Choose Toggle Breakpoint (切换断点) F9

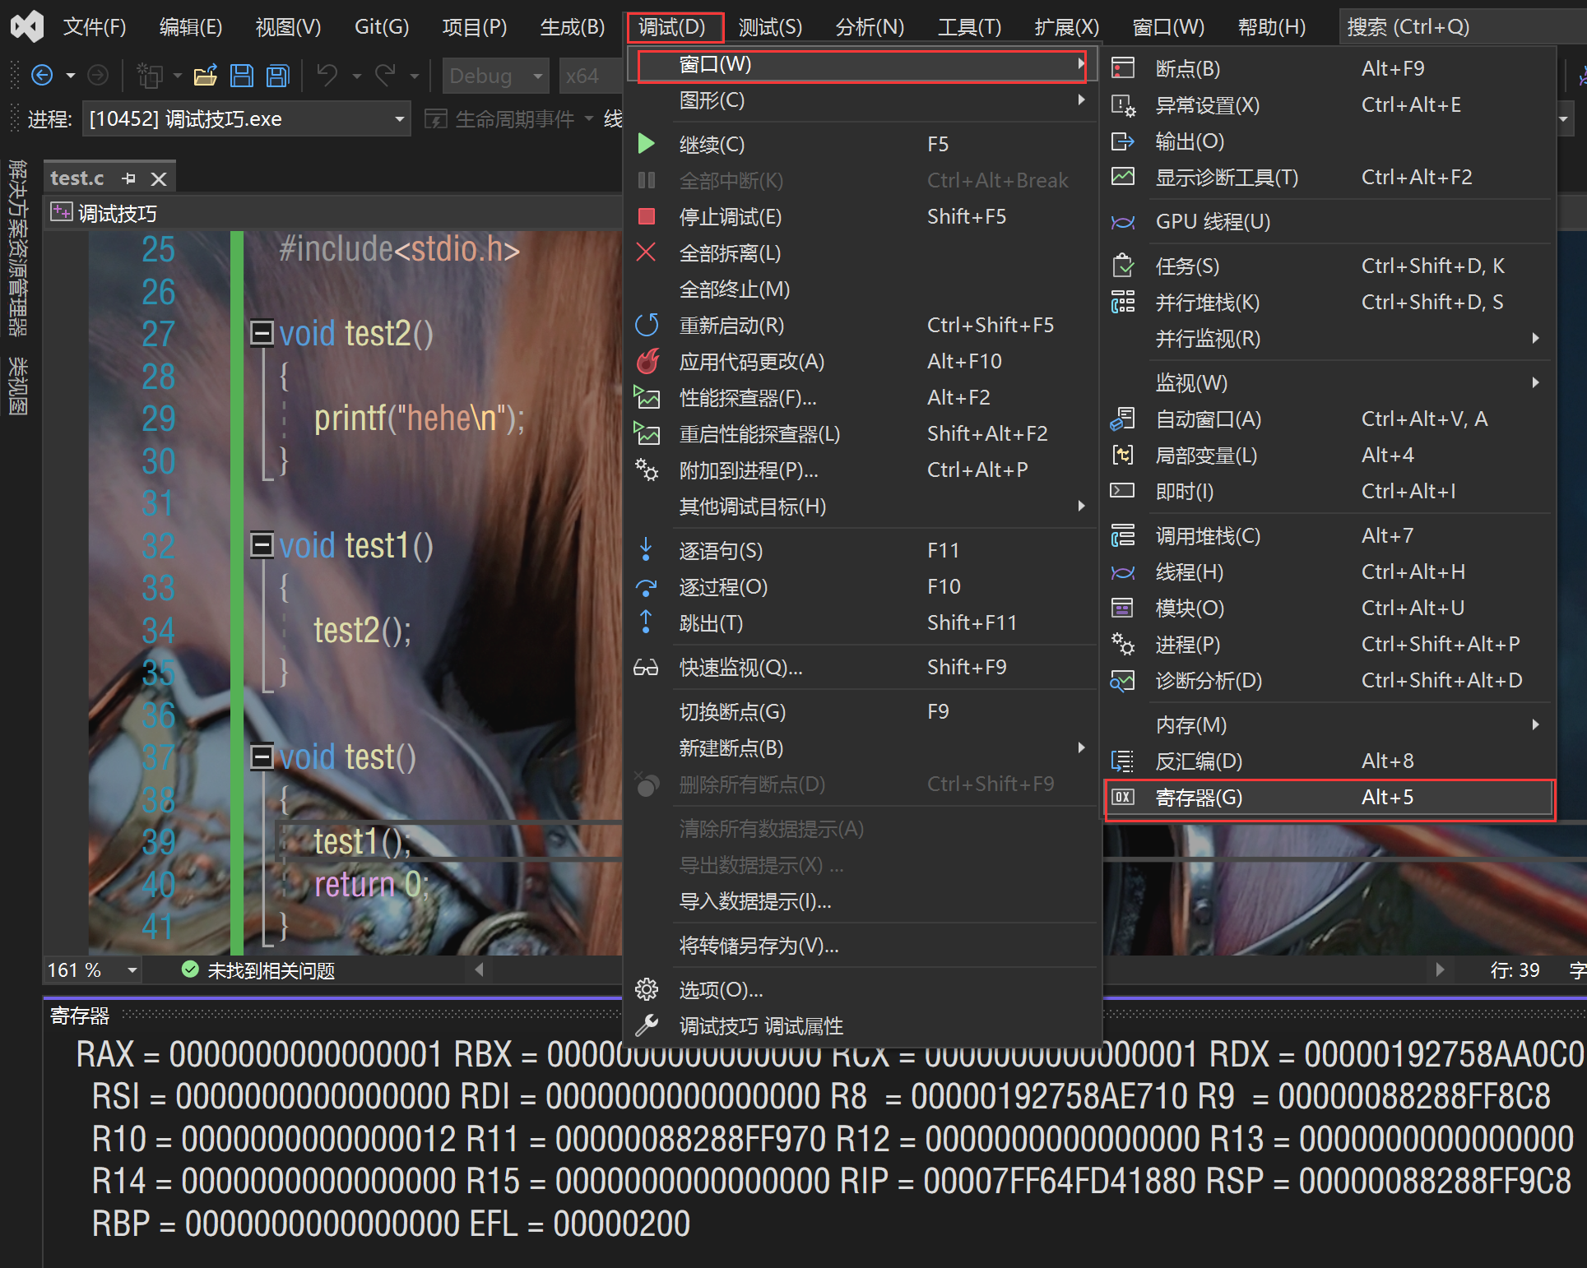coord(861,711)
